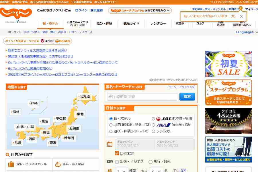Click the 検索 search button
258x172 pixels.
coord(187,96)
